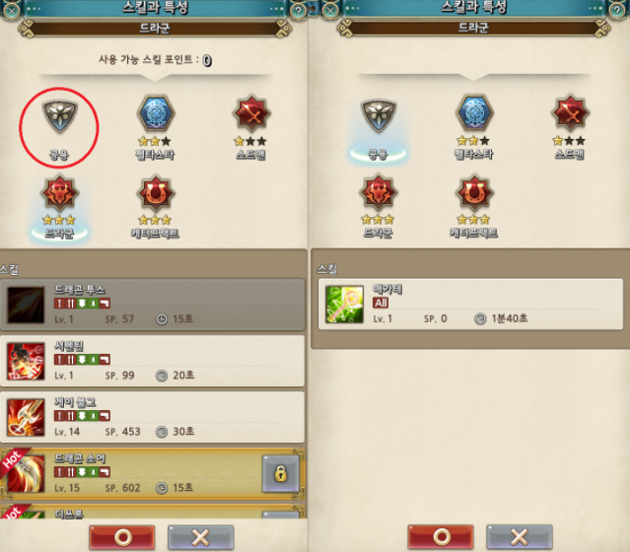Open the 서펜틴 skill row

pyautogui.click(x=152, y=361)
